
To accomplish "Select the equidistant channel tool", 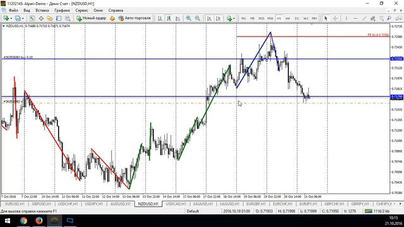I will pyautogui.click(x=373, y=18).
